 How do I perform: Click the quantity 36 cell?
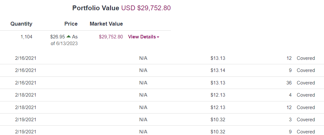pos(289,83)
